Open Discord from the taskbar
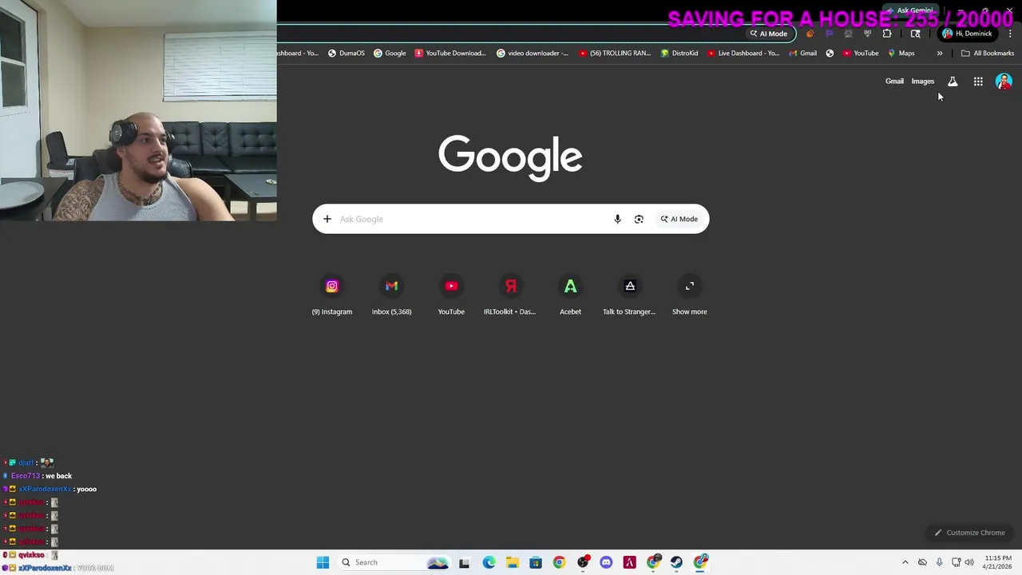The image size is (1022, 575). click(606, 562)
